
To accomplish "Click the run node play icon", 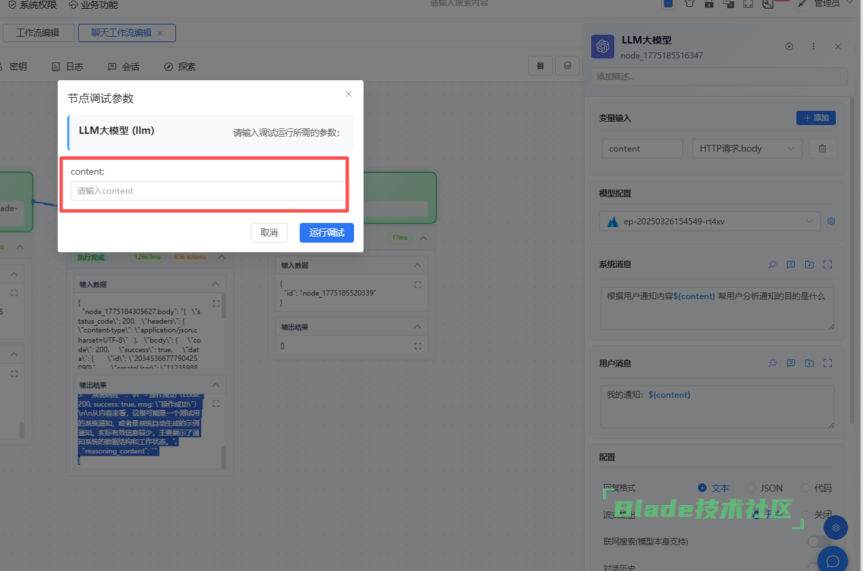I will tap(789, 46).
